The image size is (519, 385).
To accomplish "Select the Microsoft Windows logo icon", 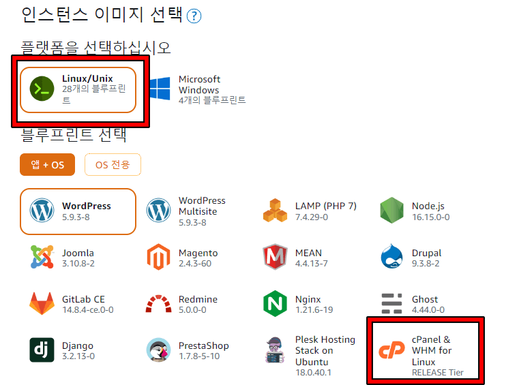I will click(x=160, y=89).
